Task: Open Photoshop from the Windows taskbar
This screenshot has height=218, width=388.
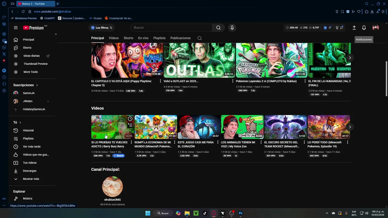Action: [240, 213]
